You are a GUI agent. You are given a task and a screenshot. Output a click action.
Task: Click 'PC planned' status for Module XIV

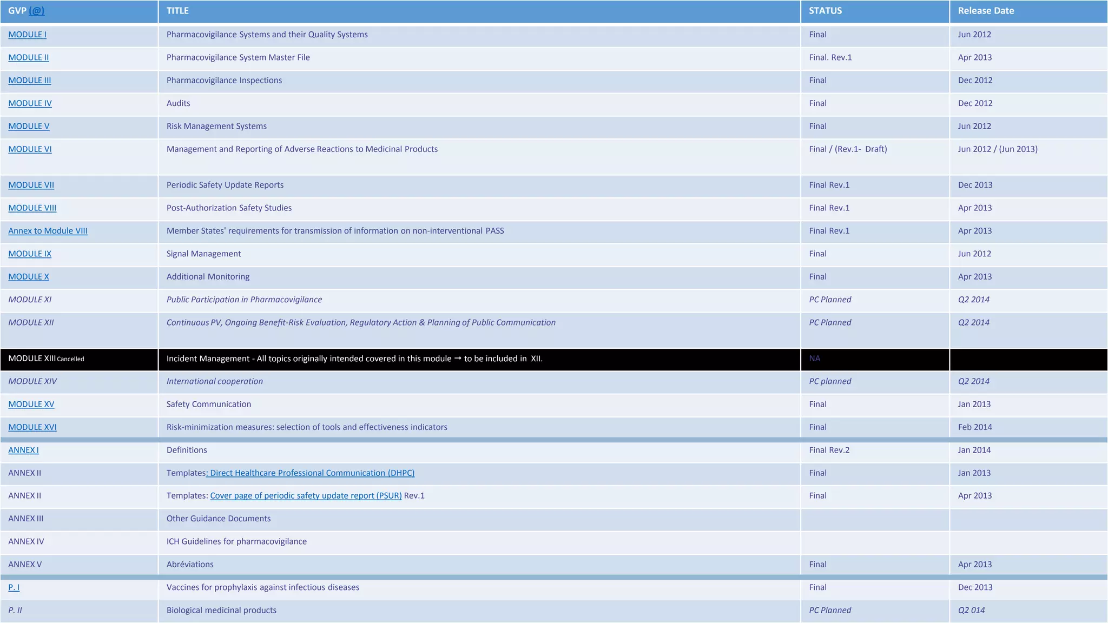[830, 381]
